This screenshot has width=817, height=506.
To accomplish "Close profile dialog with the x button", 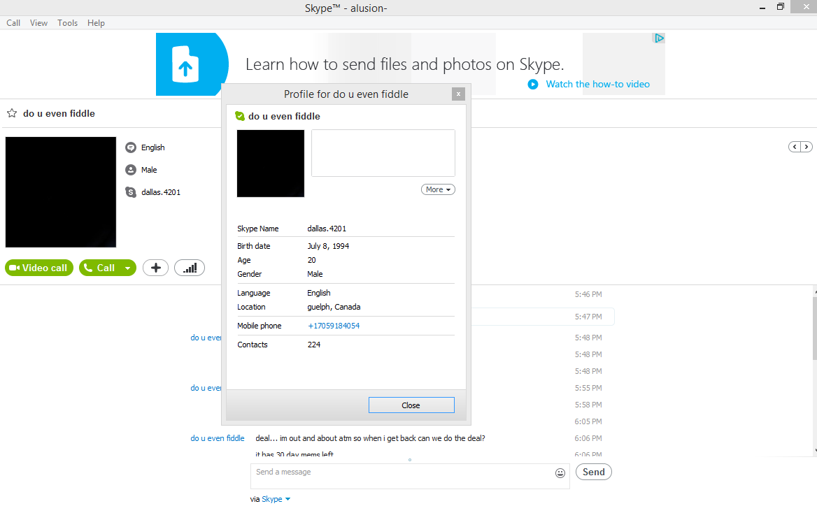I will (x=459, y=94).
